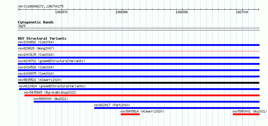
Task: Open nsv4110914 (gnomADStructuralVariants) label
Action: coord(52,86)
